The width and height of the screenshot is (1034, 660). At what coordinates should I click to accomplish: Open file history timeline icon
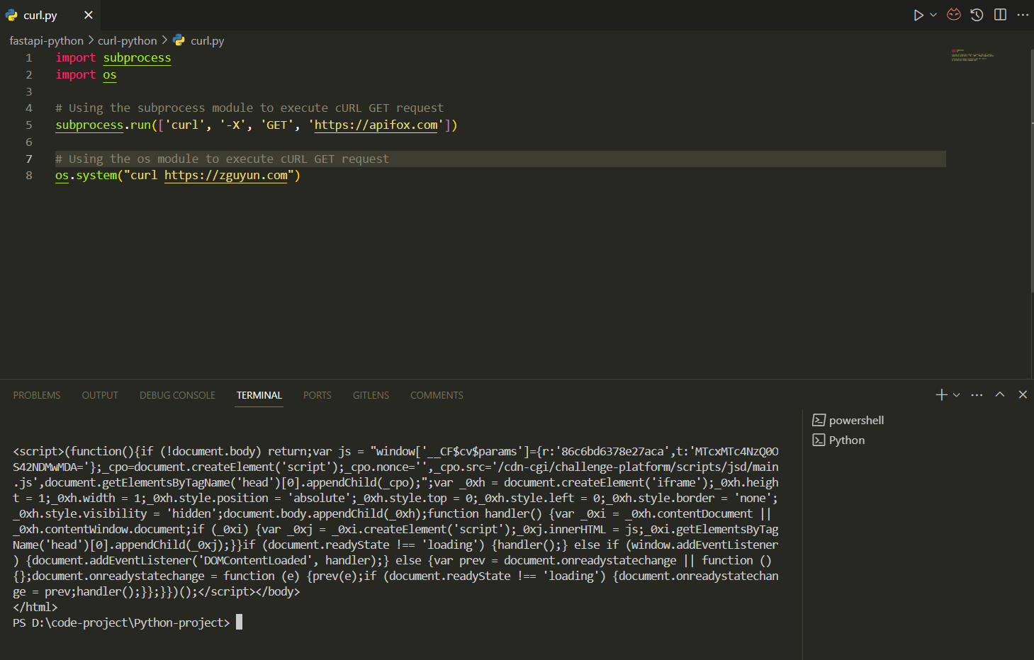977,15
